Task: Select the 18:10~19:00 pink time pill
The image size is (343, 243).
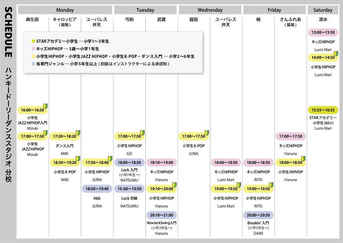Action: [x=162, y=163]
